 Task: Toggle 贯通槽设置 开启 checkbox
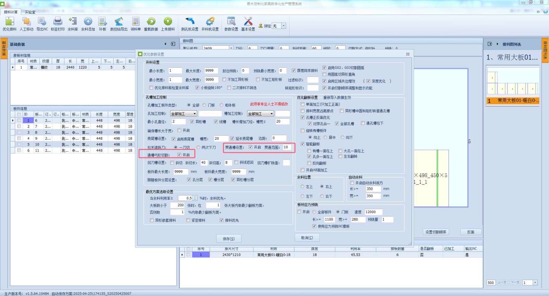(x=250, y=147)
